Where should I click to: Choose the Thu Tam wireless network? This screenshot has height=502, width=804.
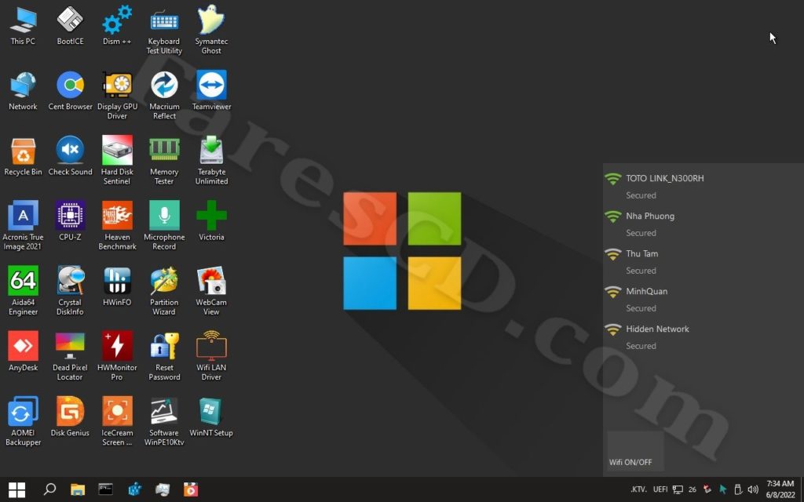[x=703, y=261]
